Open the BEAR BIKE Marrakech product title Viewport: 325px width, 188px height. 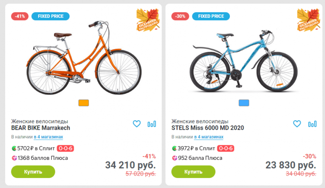[41, 128]
